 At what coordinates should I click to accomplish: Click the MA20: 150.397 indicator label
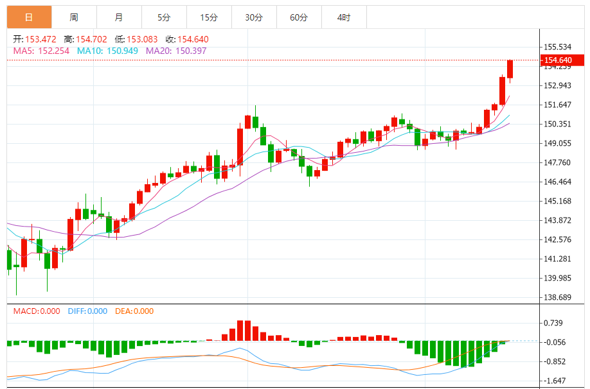point(176,51)
